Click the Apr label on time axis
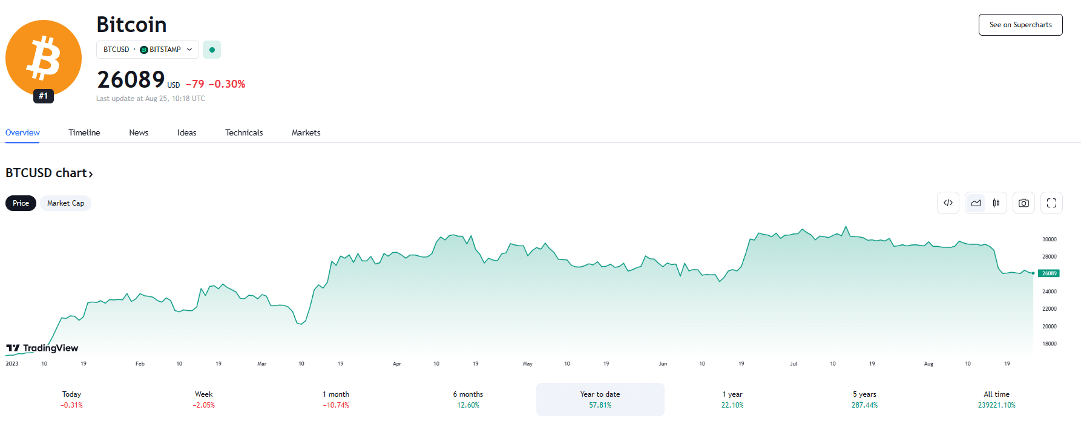1081x430 pixels. pyautogui.click(x=397, y=363)
